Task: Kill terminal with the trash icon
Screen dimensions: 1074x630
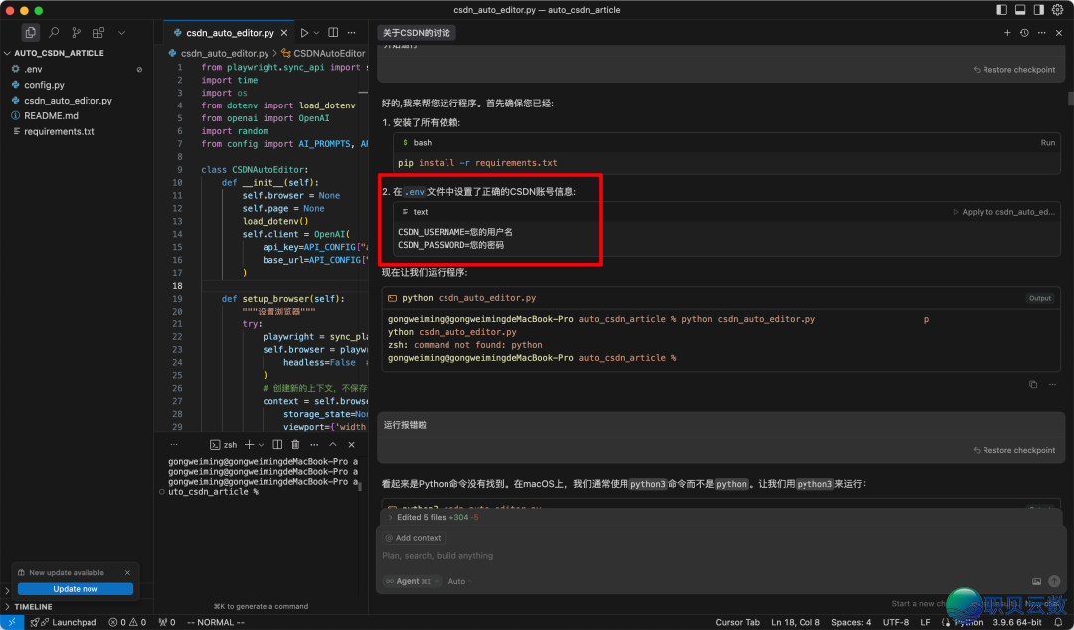Action: [295, 445]
